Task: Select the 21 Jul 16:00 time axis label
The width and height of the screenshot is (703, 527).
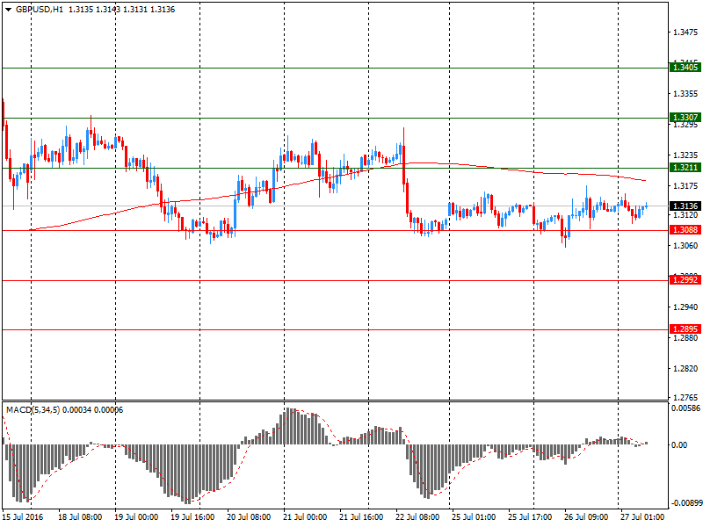Action: tap(361, 517)
